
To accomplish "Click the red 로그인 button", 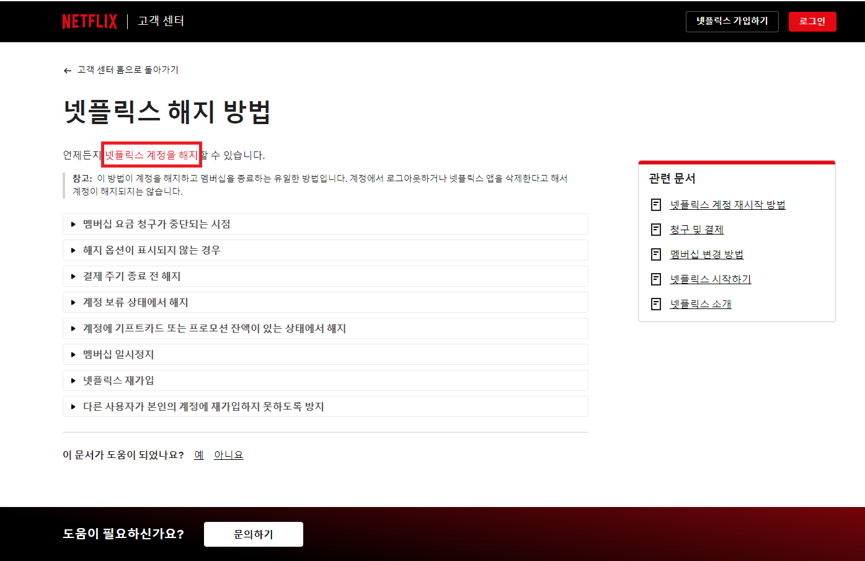I will 812,21.
